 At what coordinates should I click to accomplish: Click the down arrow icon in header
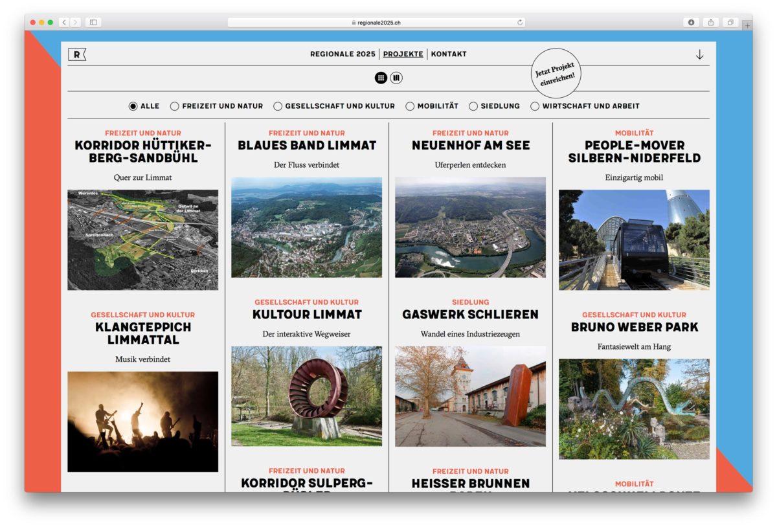pyautogui.click(x=699, y=55)
